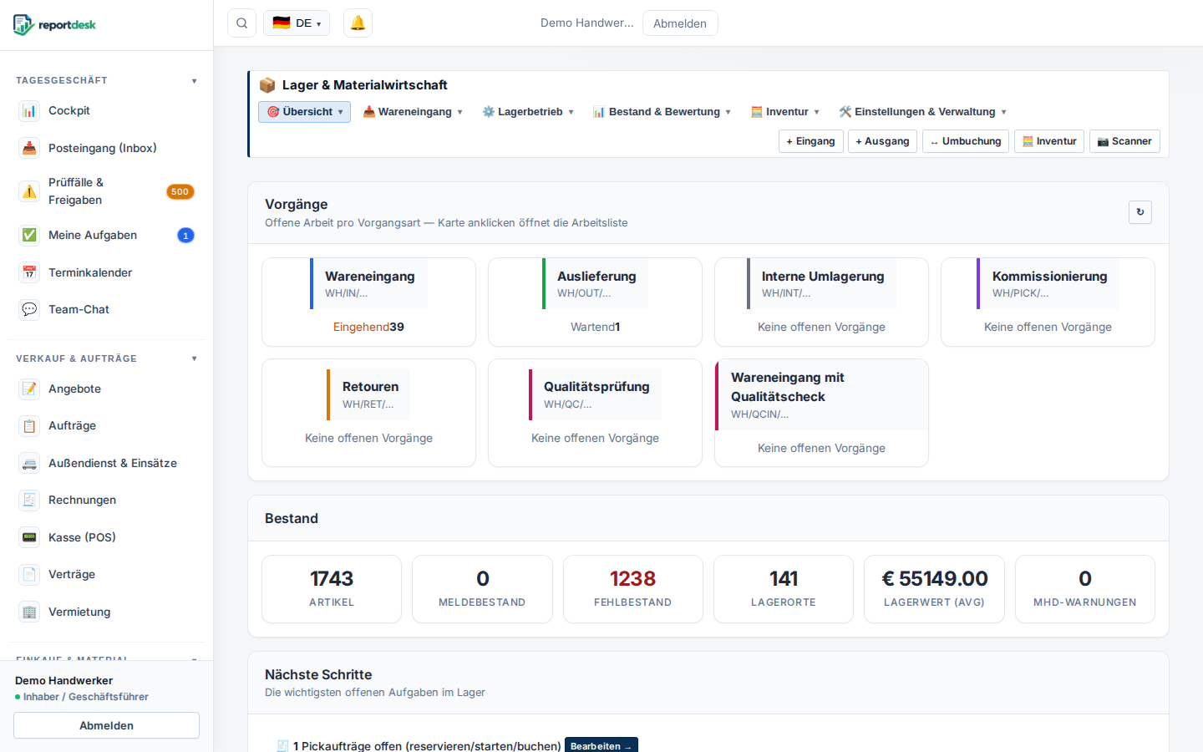Open the Wareneingang Vorgänge card
1203x752 pixels.
[x=368, y=302]
